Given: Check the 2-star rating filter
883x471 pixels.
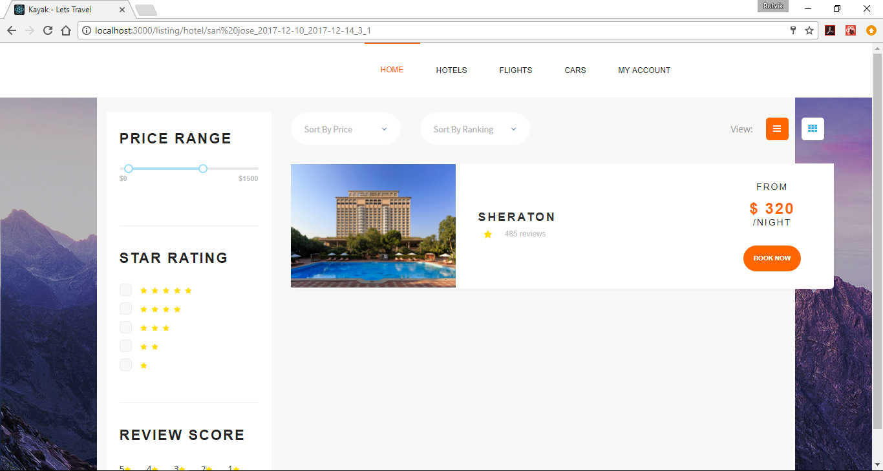Looking at the screenshot, I should coord(125,346).
